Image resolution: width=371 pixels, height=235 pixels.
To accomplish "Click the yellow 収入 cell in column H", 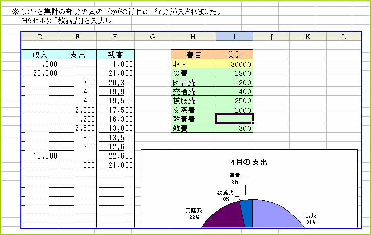I will (x=193, y=64).
